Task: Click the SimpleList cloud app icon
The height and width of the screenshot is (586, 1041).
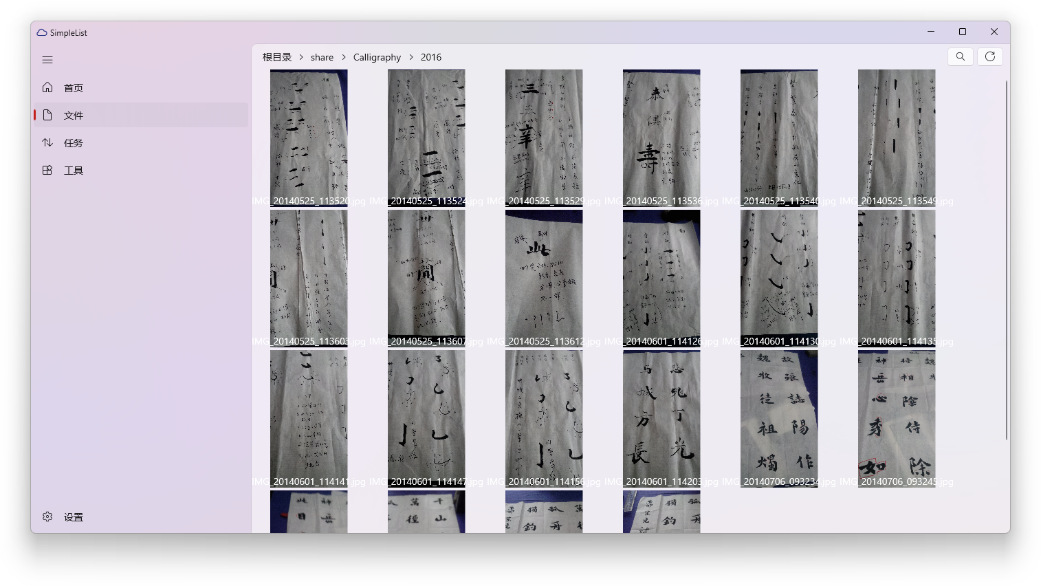Action: (x=42, y=32)
